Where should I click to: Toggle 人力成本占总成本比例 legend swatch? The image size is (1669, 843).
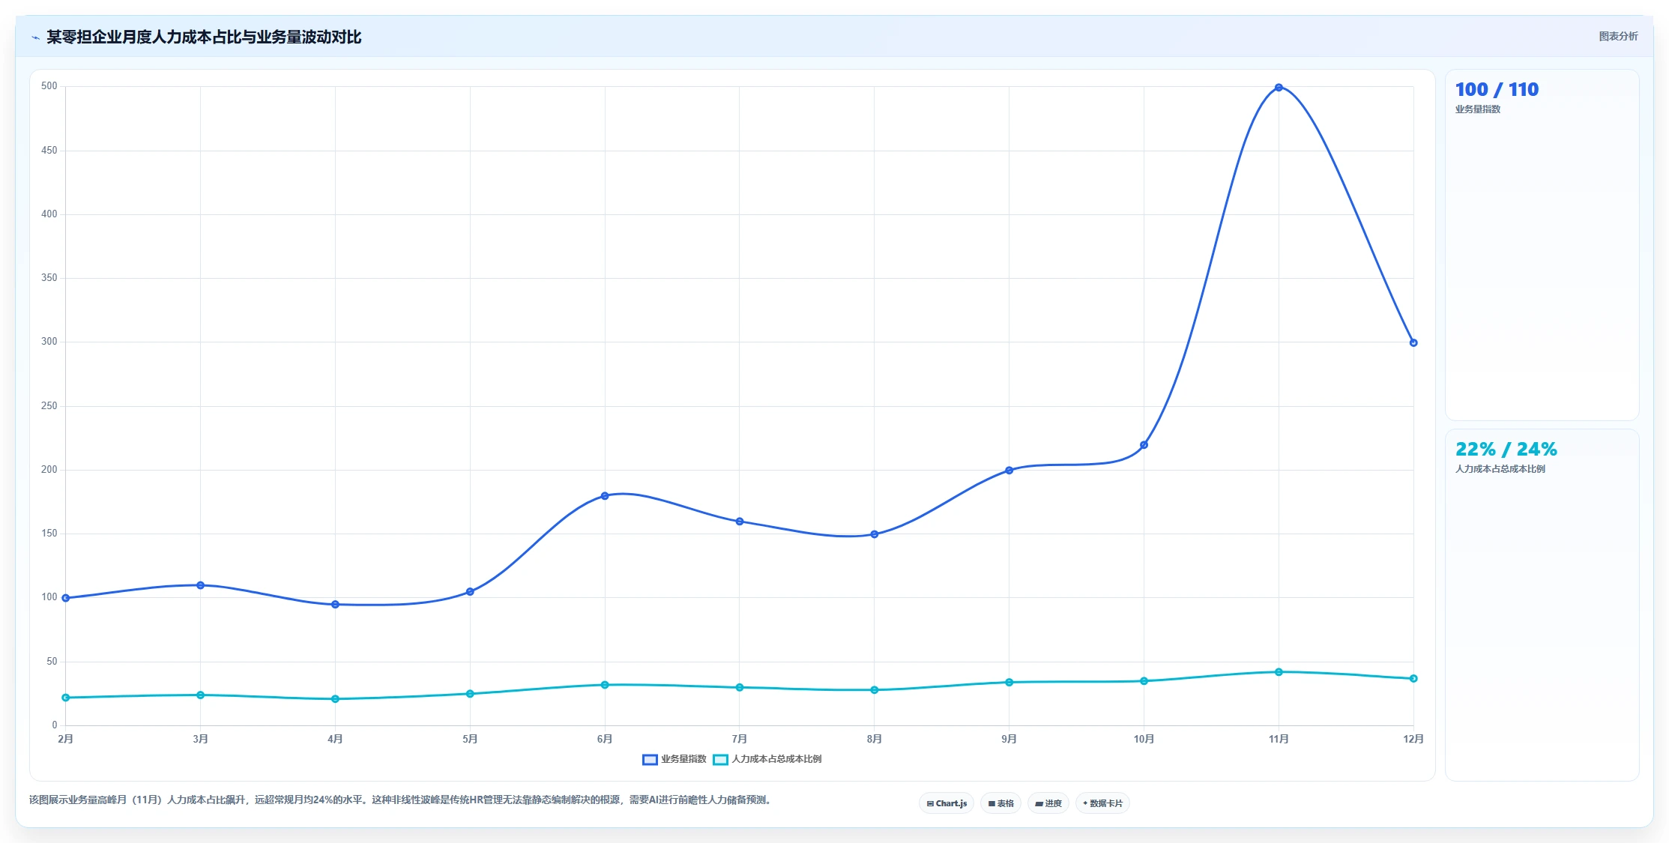pyautogui.click(x=720, y=760)
